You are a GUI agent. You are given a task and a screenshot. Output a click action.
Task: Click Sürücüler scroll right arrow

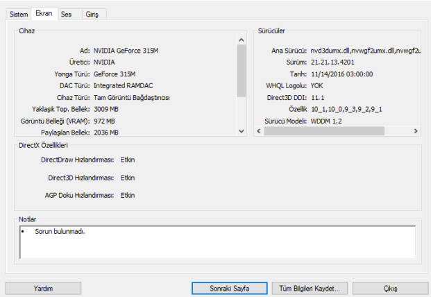click(416, 131)
